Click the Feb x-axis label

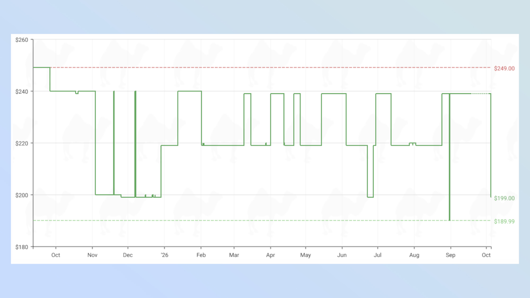201,255
